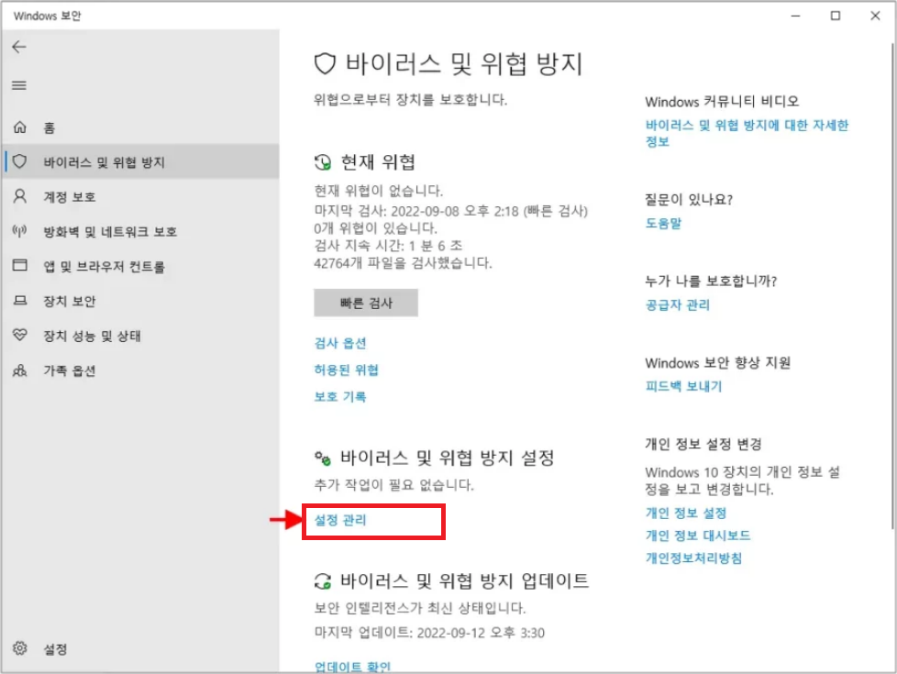Click the 바이러스 및 위협 방지 page heading
The image size is (897, 674).
click(x=464, y=63)
